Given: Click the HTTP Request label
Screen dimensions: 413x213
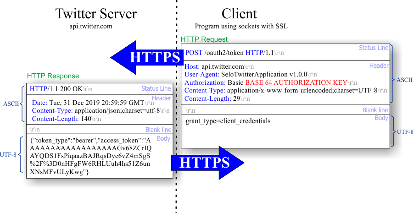Looking at the screenshot, I should (204, 39).
